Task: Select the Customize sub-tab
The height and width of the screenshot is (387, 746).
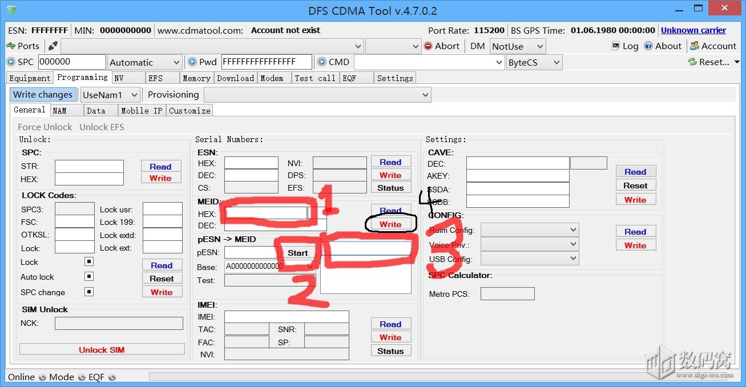Action: click(x=189, y=111)
